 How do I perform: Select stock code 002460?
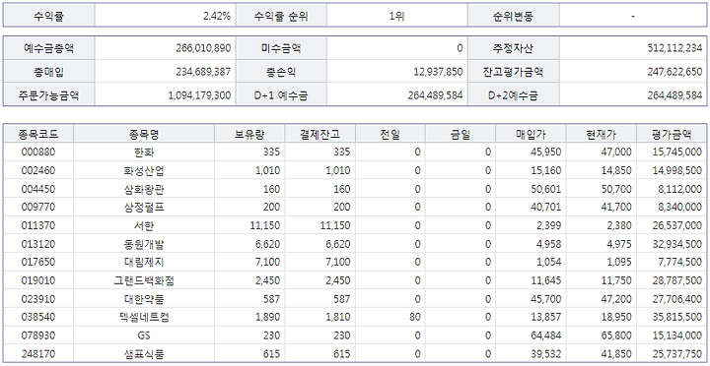click(x=38, y=170)
